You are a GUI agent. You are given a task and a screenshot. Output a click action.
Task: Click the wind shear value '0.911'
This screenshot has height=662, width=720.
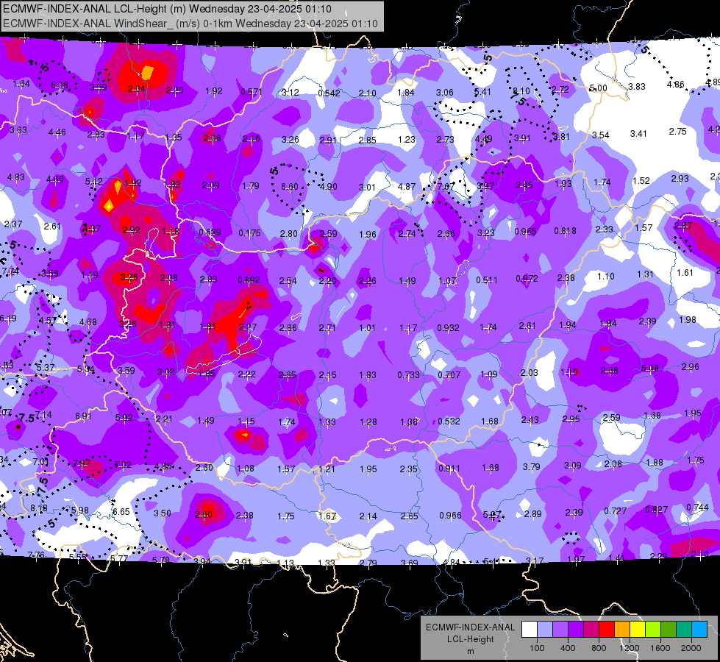click(x=450, y=469)
